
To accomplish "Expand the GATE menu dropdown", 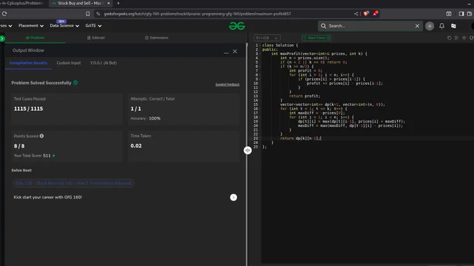I will (x=93, y=26).
